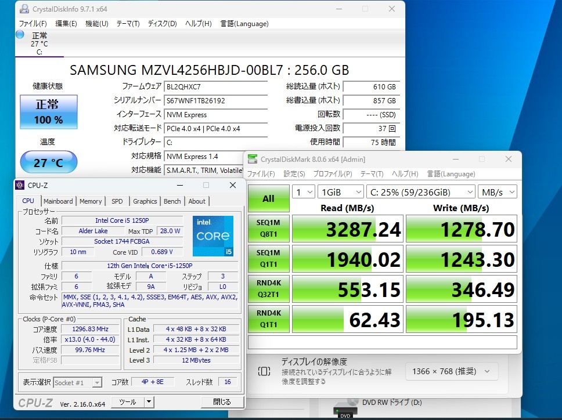Open the 機能(U) menu in CrystalDiskInfo
The width and height of the screenshot is (562, 420).
(96, 24)
